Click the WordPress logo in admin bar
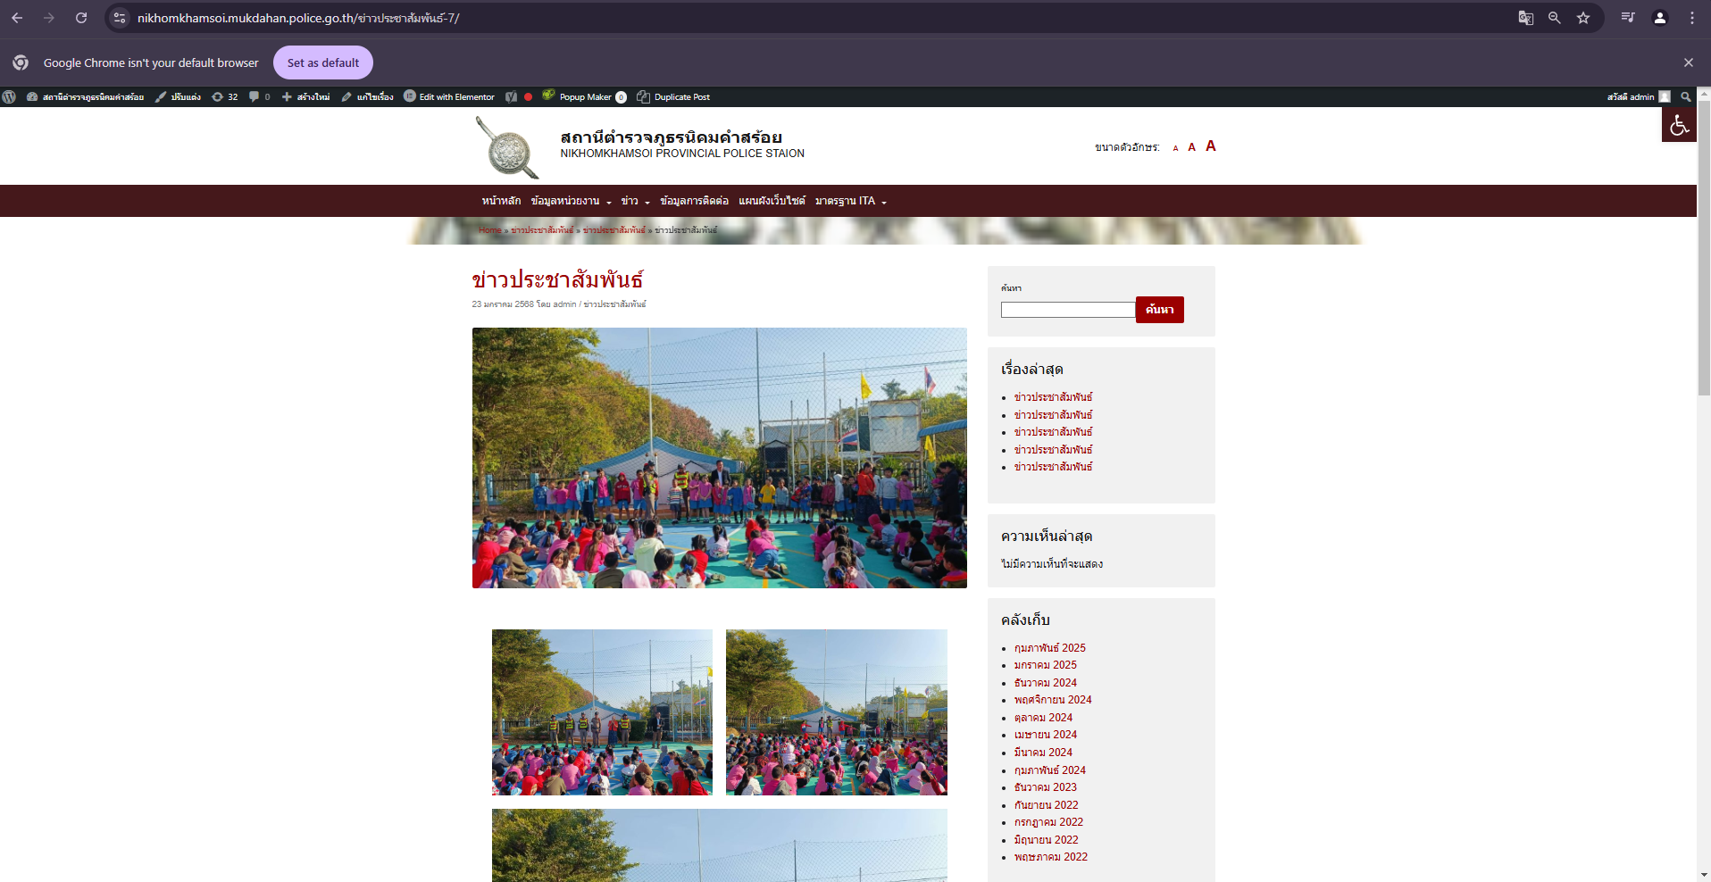1711x882 pixels. (9, 97)
